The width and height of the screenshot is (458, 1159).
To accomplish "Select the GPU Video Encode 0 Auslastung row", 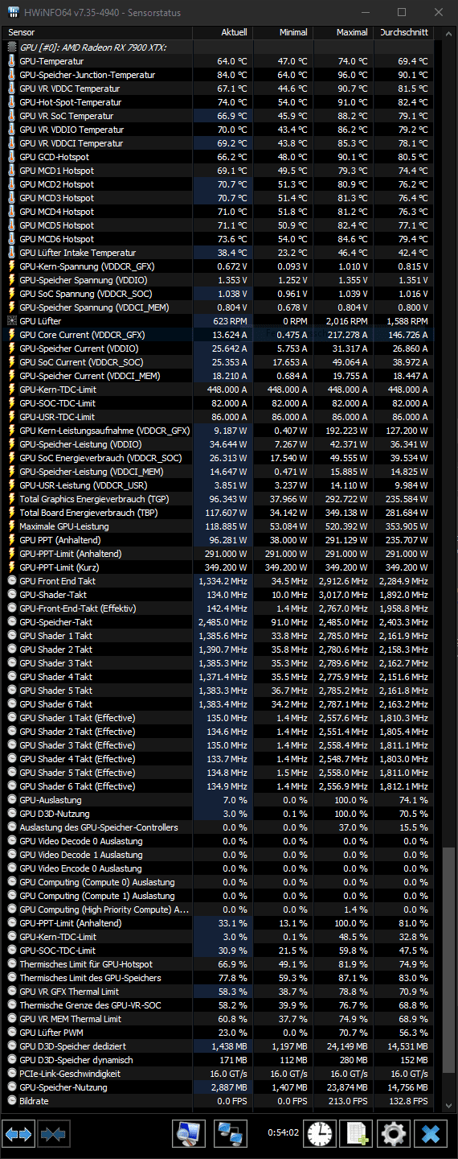I will click(x=219, y=868).
